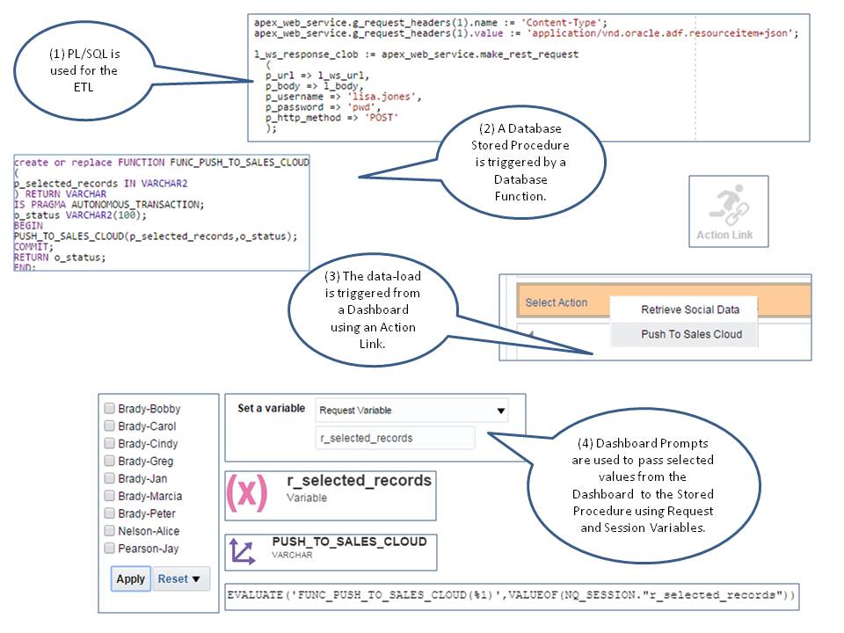Expand the Reset button dropdown arrow
844x633 pixels.
click(x=195, y=578)
